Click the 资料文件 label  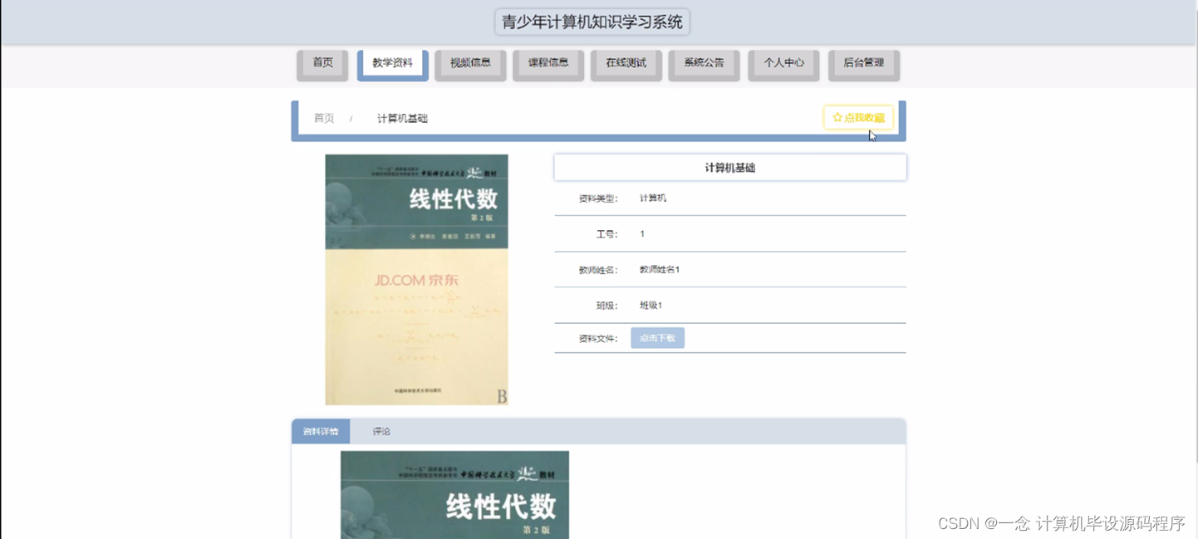[598, 339]
